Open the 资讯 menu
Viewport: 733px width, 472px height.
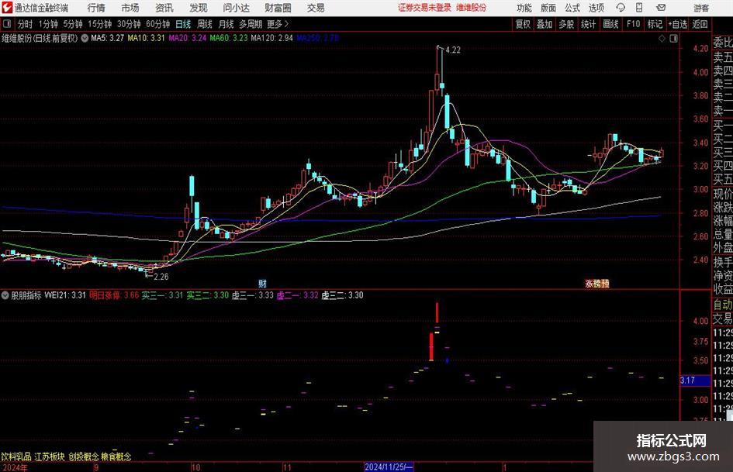(164, 8)
